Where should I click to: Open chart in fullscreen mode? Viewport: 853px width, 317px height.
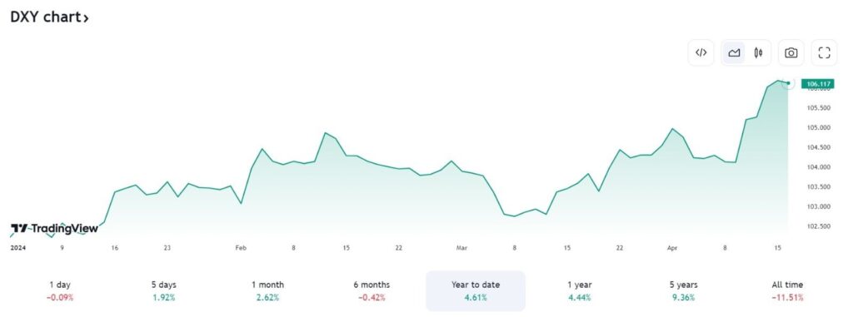(824, 52)
